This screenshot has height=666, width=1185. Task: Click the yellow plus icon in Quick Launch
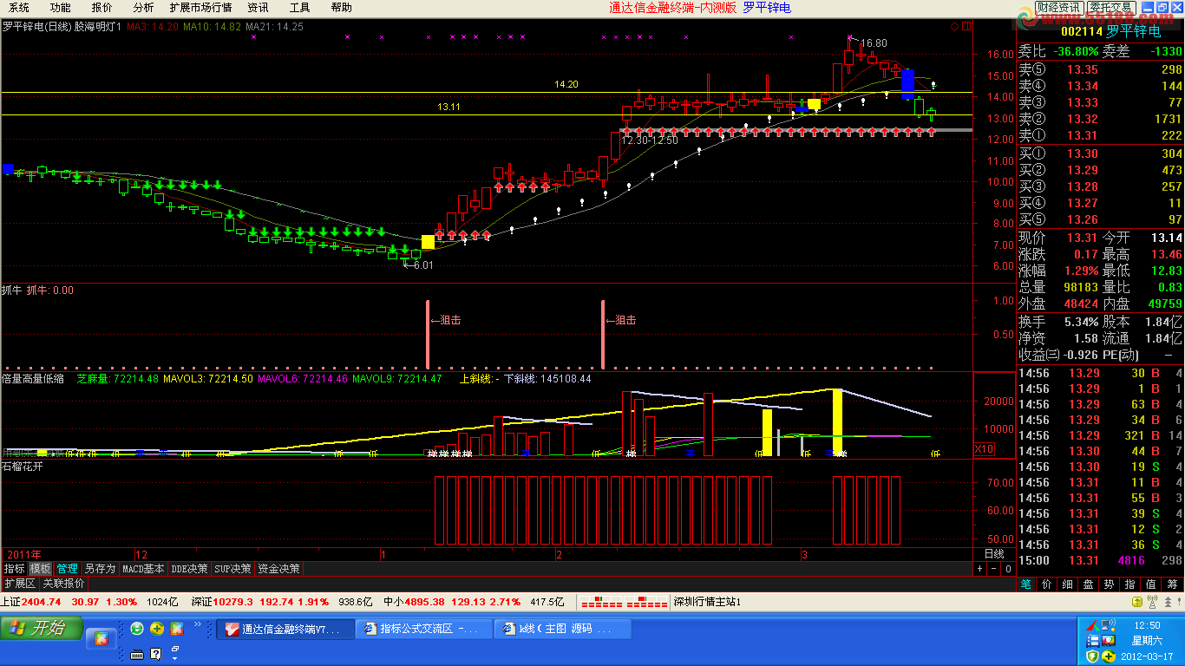click(x=157, y=629)
